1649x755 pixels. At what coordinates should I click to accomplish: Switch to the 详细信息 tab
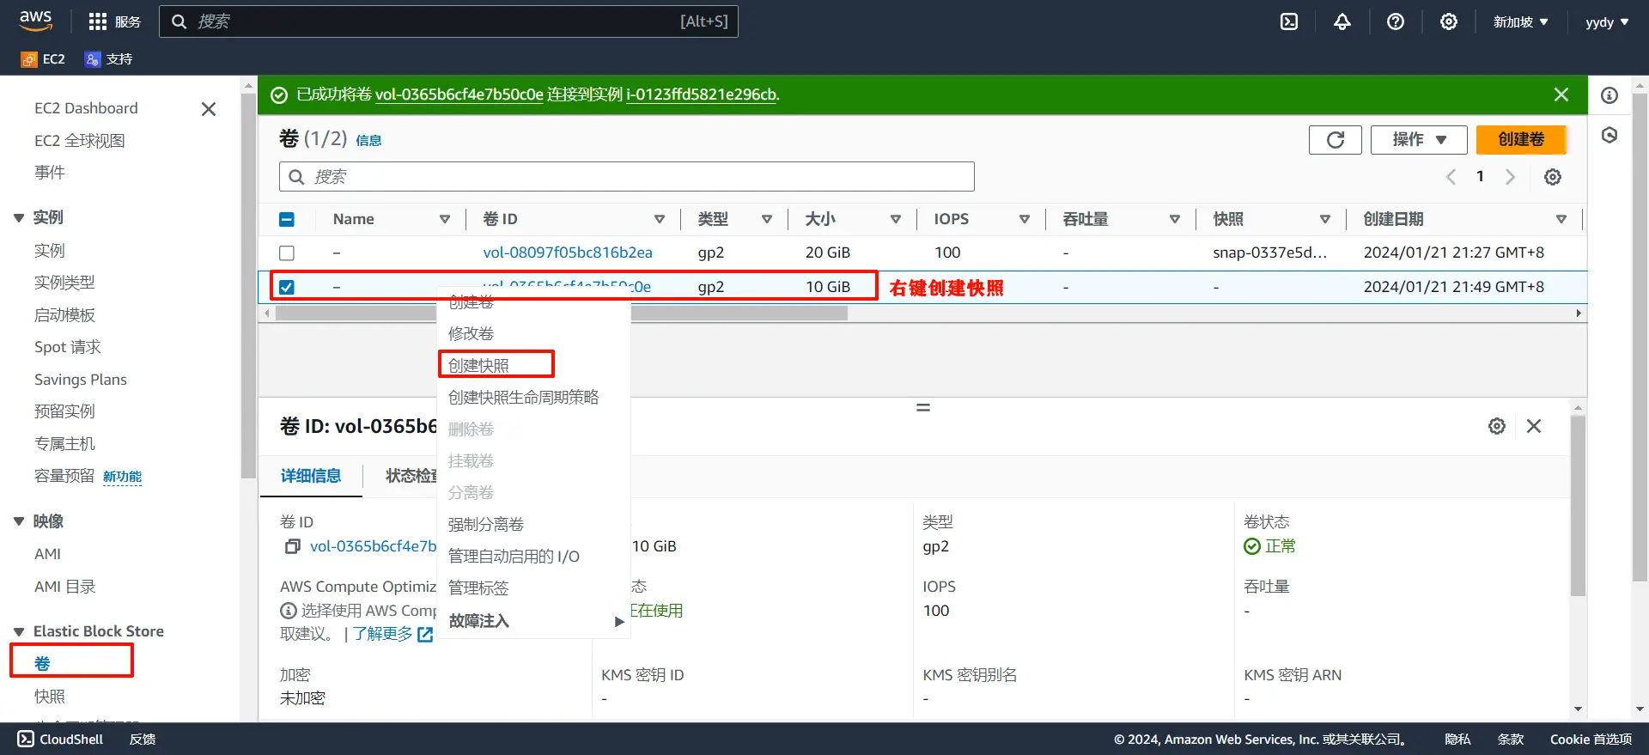(311, 476)
